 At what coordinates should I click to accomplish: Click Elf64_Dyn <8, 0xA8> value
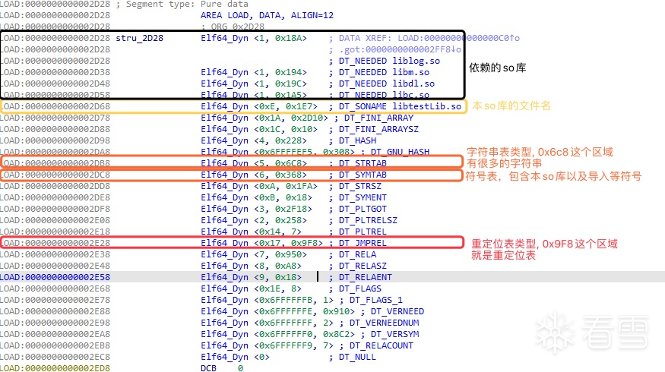(x=251, y=266)
